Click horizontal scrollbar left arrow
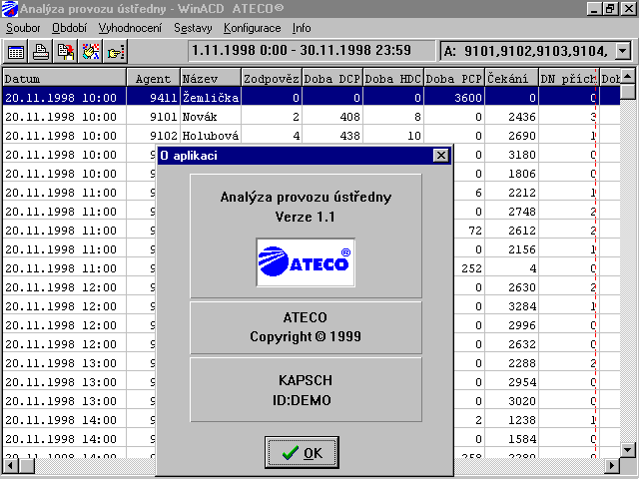Screen dimensions: 639x479 [11, 465]
